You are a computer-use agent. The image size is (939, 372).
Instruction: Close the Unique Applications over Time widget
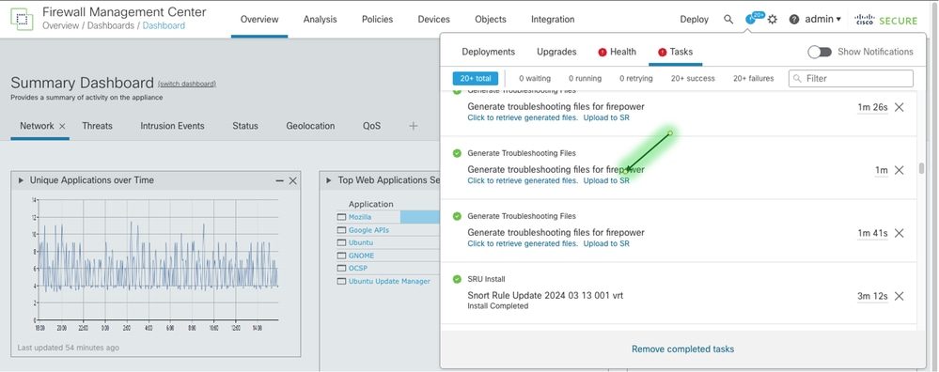pyautogui.click(x=293, y=180)
